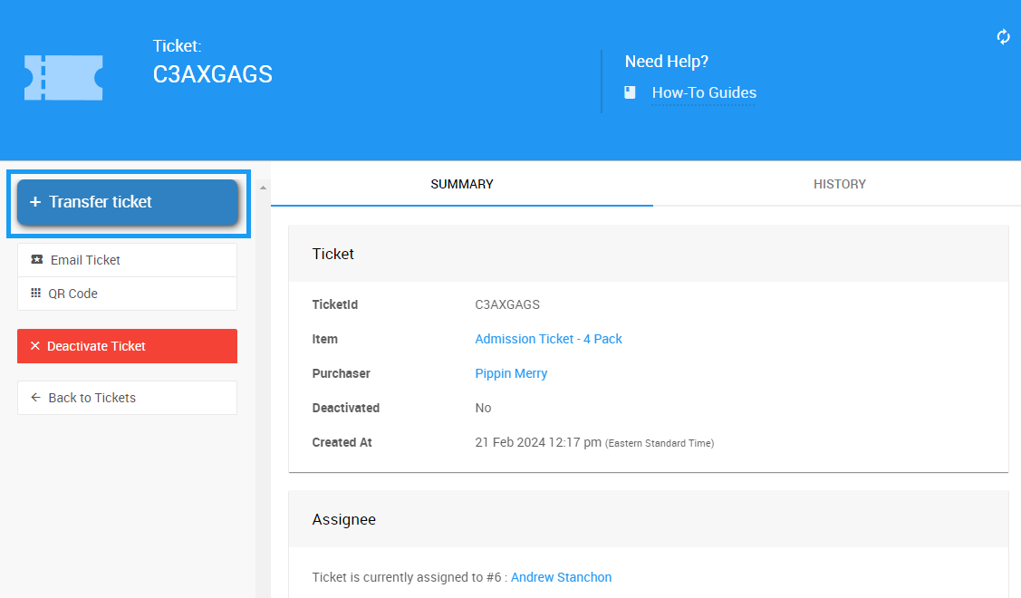Click the ticket icon beside Email Ticket
This screenshot has height=598, width=1021.
tap(36, 260)
